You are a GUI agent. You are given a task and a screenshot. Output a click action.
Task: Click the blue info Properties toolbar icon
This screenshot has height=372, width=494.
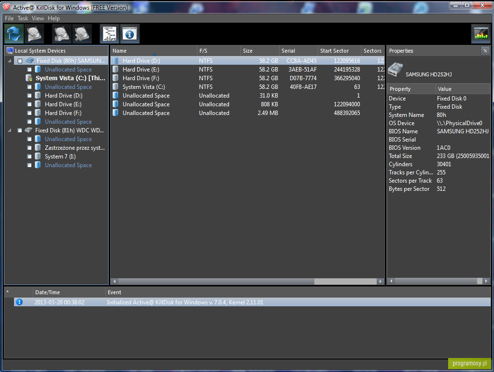[x=129, y=34]
